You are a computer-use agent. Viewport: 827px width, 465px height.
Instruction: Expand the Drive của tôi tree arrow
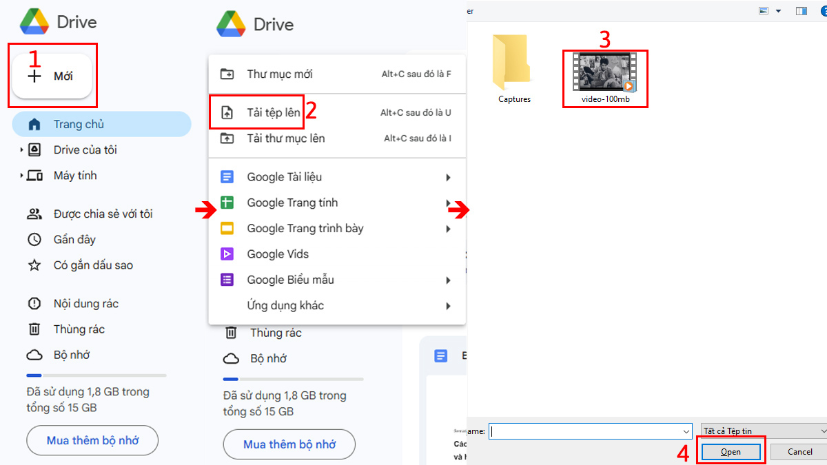(21, 150)
